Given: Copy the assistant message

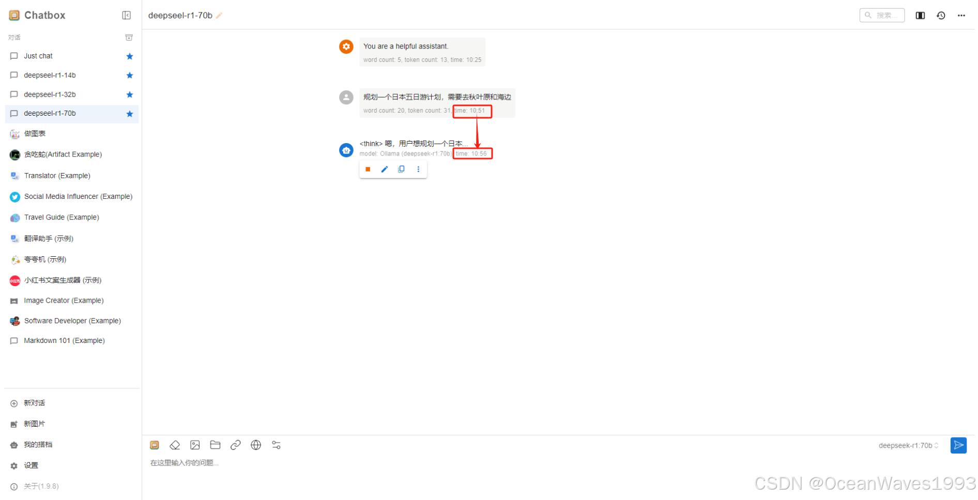Looking at the screenshot, I should point(402,169).
